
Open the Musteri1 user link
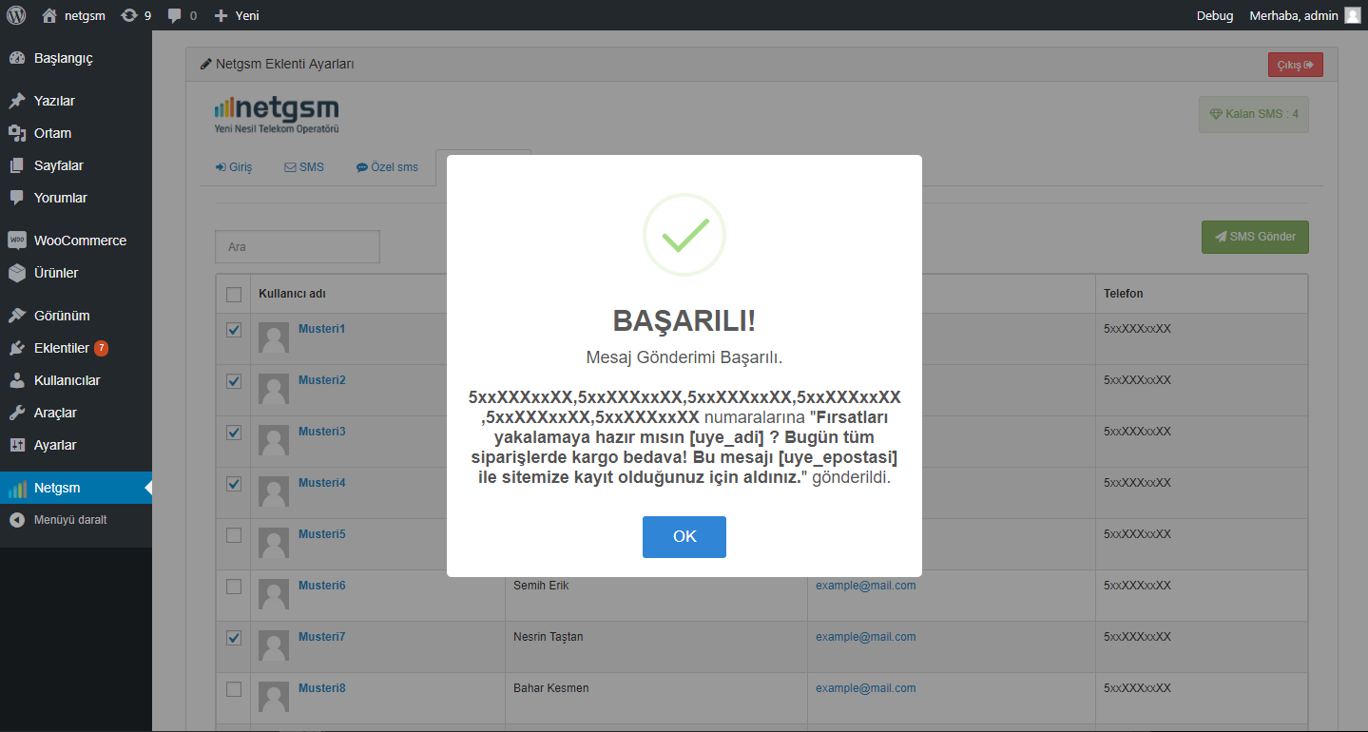click(x=321, y=329)
